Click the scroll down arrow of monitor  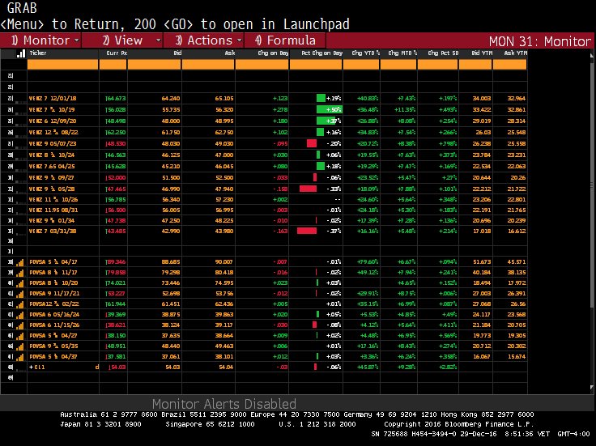click(591, 387)
